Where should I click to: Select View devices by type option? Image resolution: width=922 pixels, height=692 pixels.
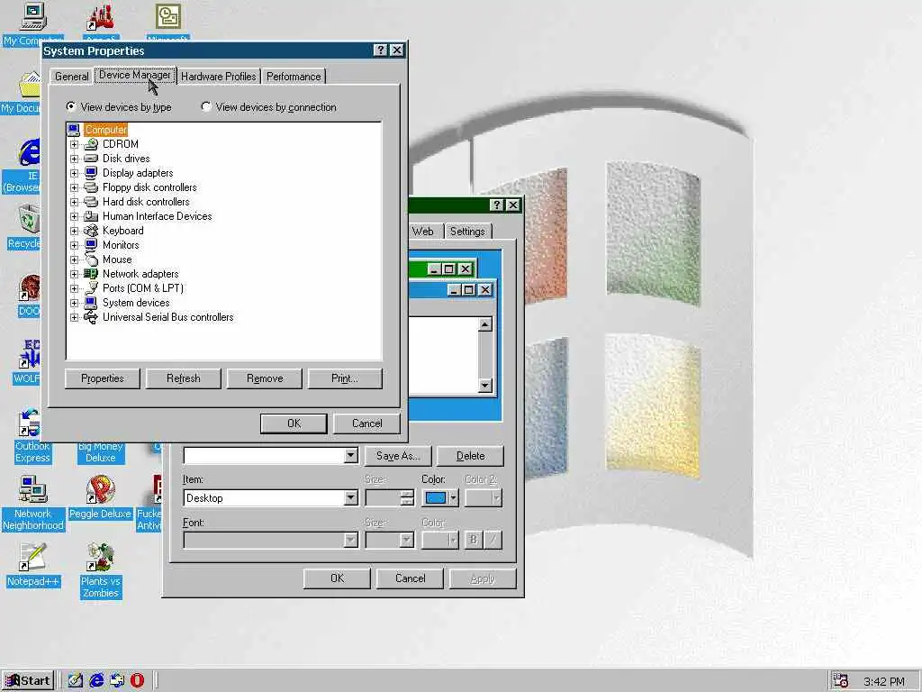pos(120,107)
